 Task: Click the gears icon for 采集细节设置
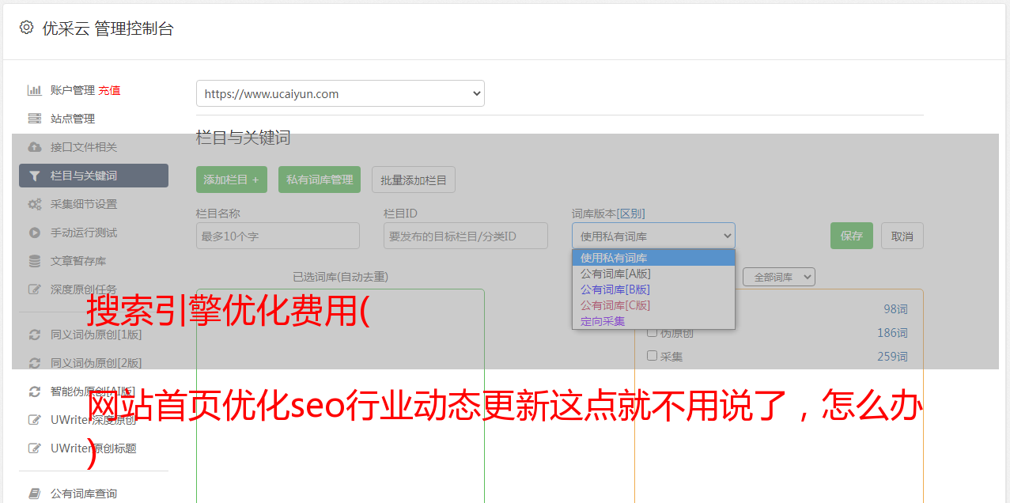coord(35,204)
